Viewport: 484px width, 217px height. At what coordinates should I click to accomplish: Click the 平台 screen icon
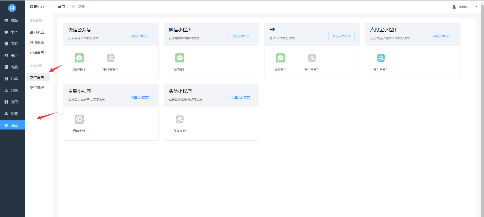[x=6, y=32]
